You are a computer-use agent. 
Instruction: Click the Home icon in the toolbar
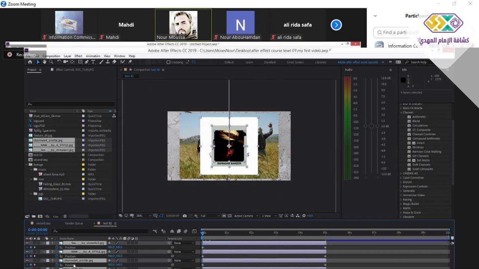(x=30, y=62)
